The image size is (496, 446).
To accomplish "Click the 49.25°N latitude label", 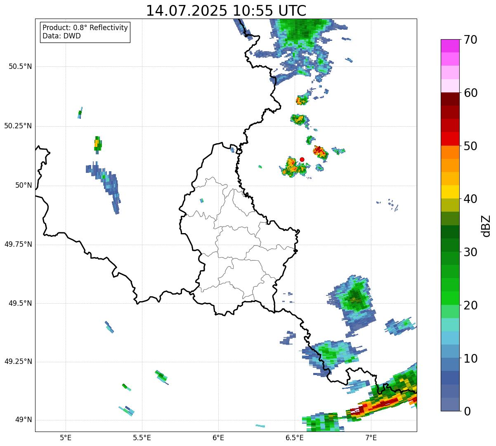I will point(18,362).
